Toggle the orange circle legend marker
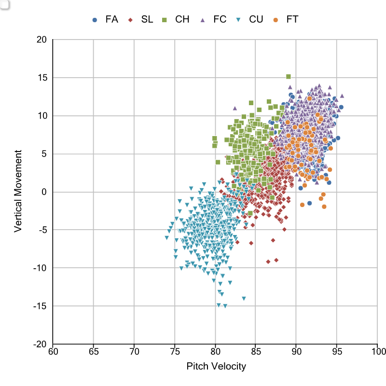386x386 pixels. click(276, 20)
